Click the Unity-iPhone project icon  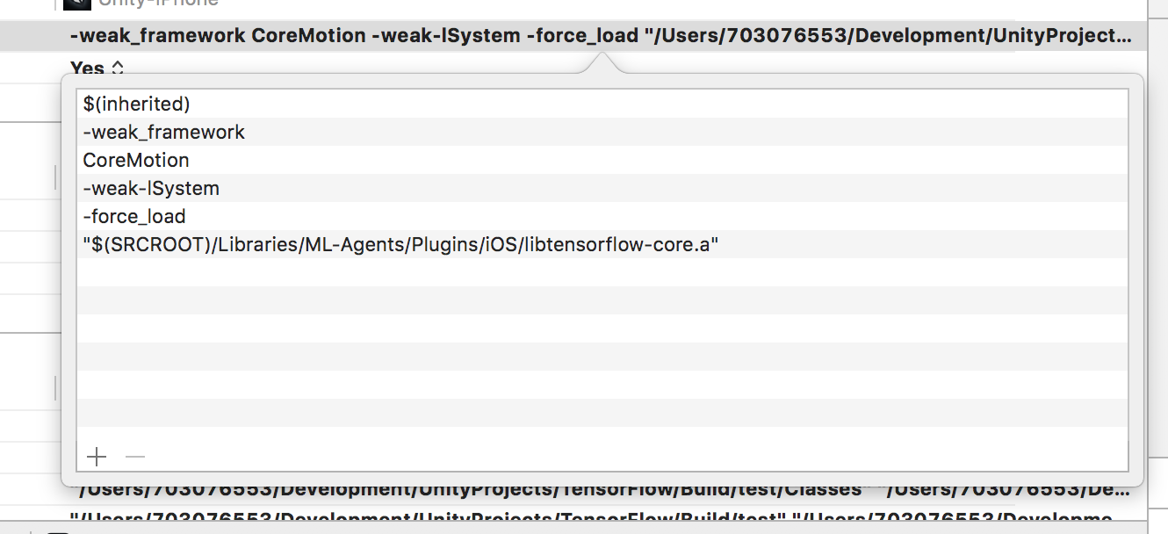point(77,4)
